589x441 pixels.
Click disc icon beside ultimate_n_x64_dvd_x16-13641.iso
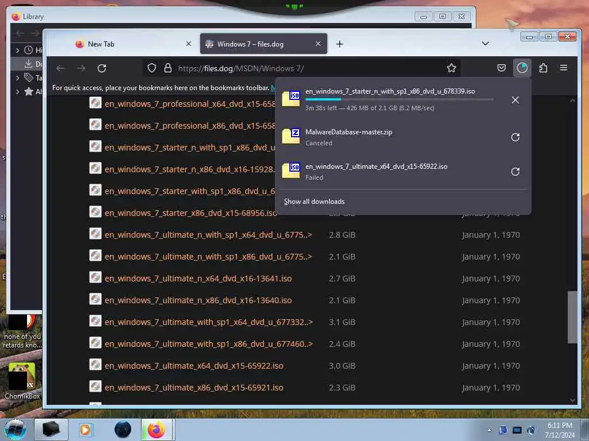coord(95,277)
